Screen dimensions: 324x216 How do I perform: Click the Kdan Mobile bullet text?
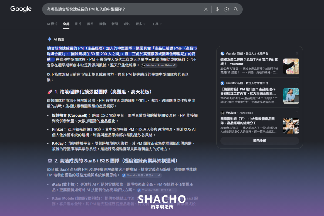pos(125,201)
